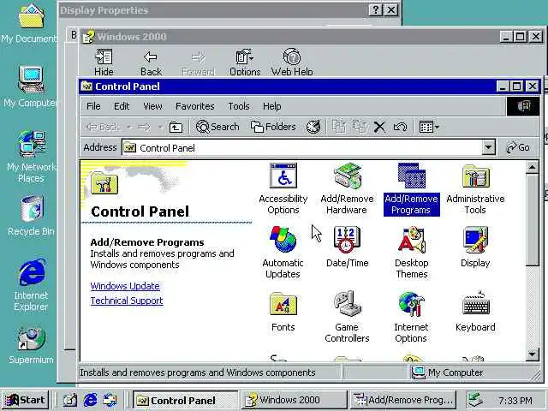Switch to Windows 2000 taskbar button
Viewport: 548px width, 411px height.
294,400
